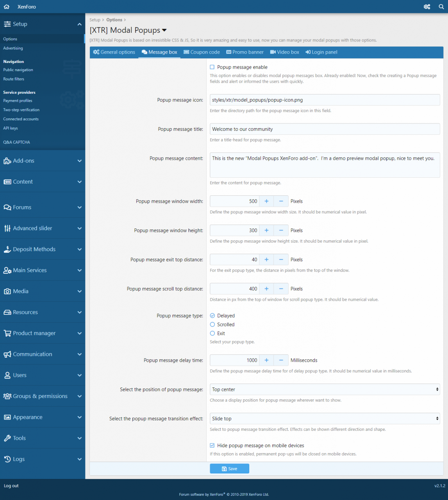This screenshot has width=448, height=500.
Task: Select the Scrolled popup type radio
Action: point(212,325)
